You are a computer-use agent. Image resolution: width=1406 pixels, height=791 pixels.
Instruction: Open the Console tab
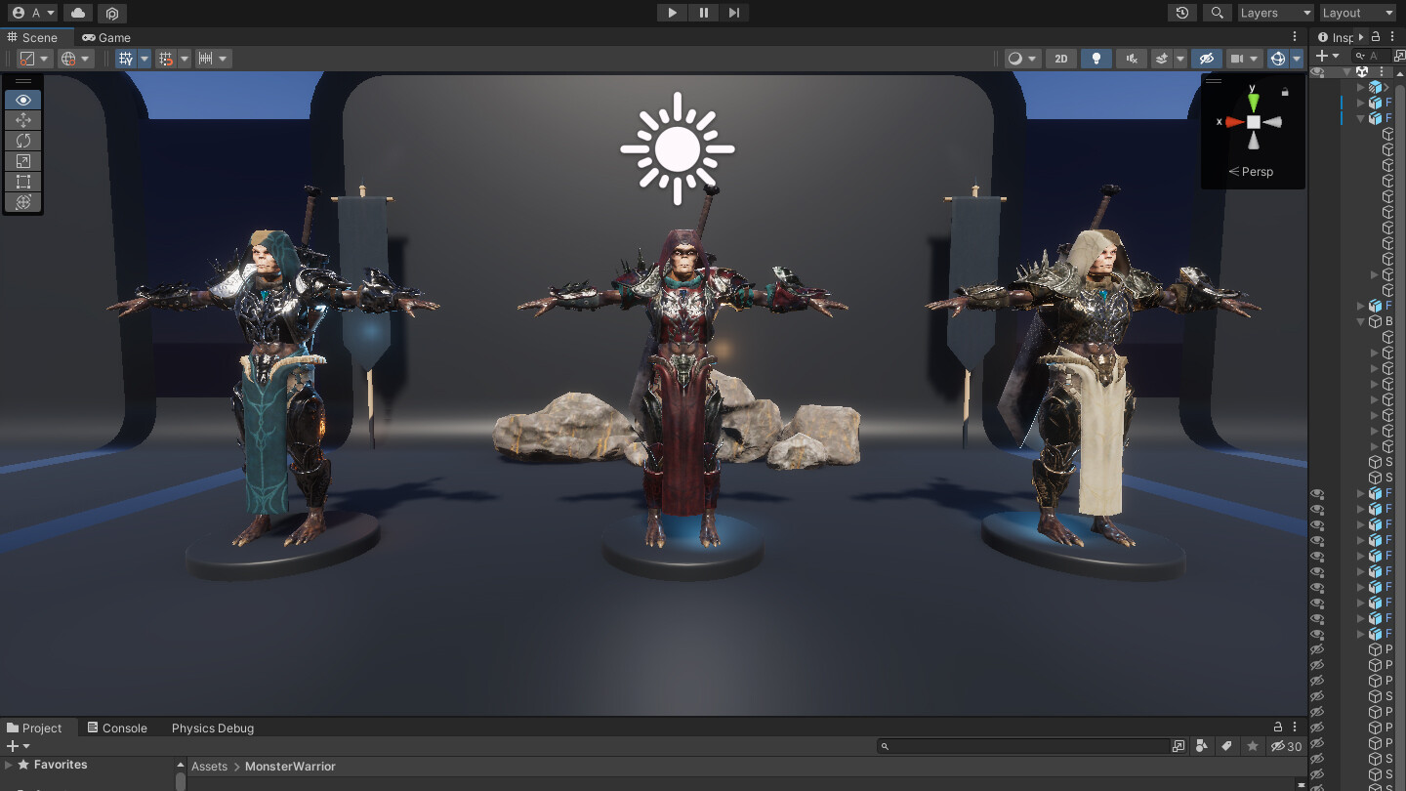[x=116, y=728]
